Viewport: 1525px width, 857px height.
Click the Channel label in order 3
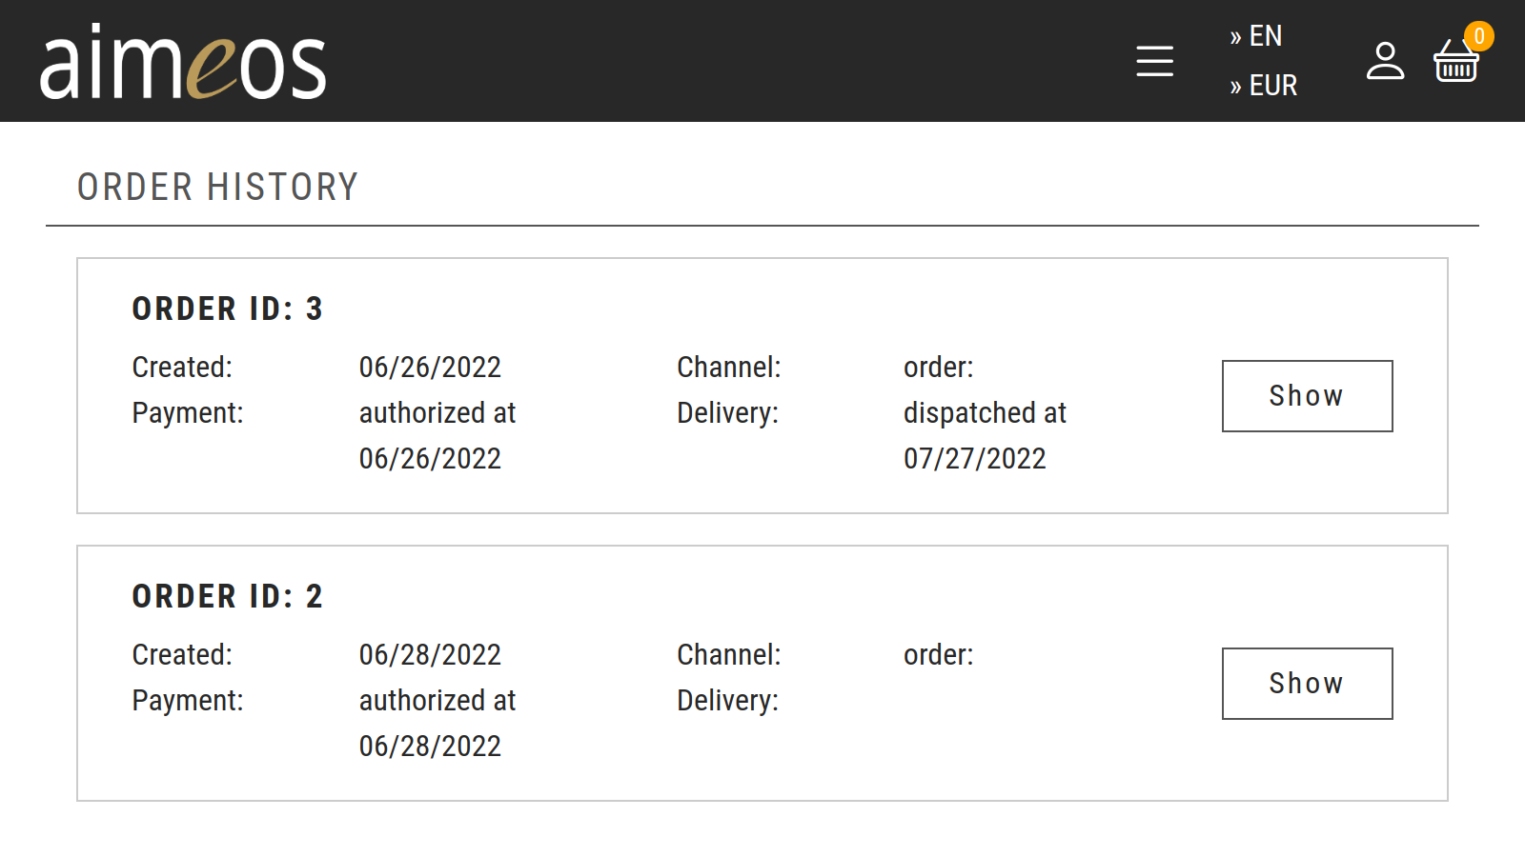pyautogui.click(x=728, y=368)
